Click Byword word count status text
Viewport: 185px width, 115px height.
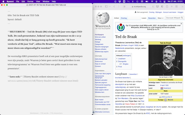pos(46,113)
